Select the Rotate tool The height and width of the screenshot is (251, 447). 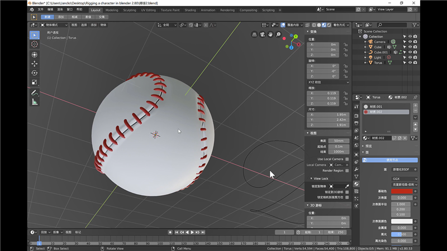pos(35,73)
